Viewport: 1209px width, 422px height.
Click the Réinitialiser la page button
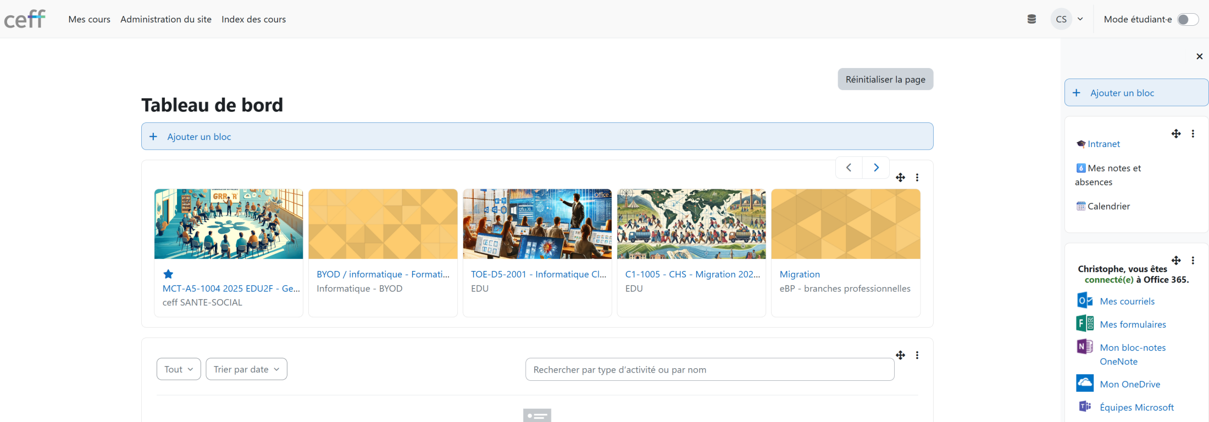point(885,79)
